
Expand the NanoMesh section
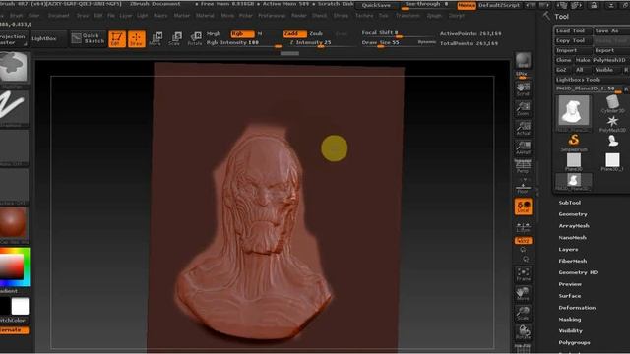coord(572,238)
